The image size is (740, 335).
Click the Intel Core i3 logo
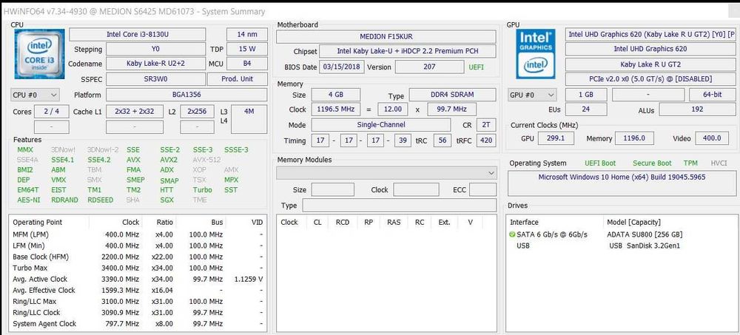39,54
